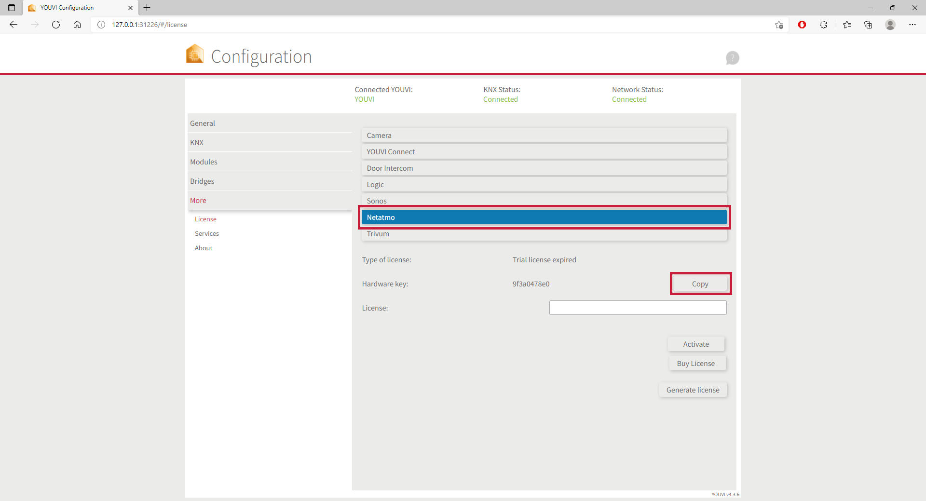Screen dimensions: 926x501
Task: Open the Modules menu section
Action: [270, 162]
